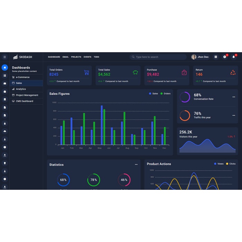Click the search magnifier icon
This screenshot has width=242, height=242.
(x=133, y=57)
